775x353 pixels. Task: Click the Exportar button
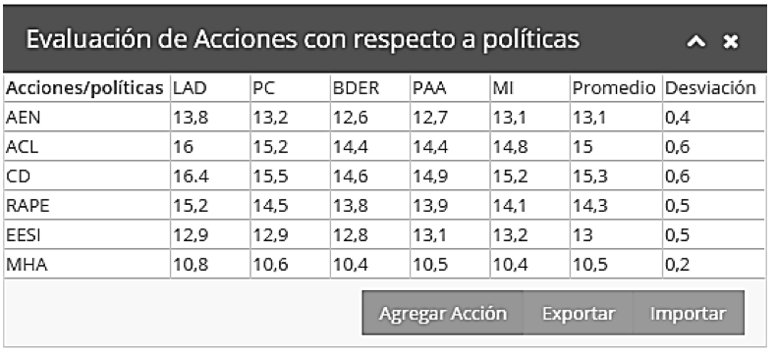(x=579, y=313)
